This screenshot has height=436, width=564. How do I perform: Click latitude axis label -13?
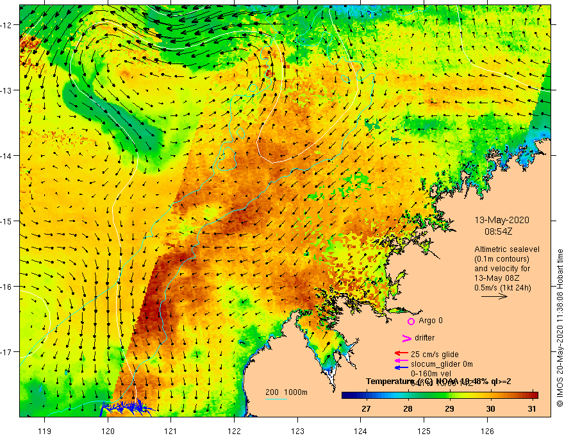[6, 90]
